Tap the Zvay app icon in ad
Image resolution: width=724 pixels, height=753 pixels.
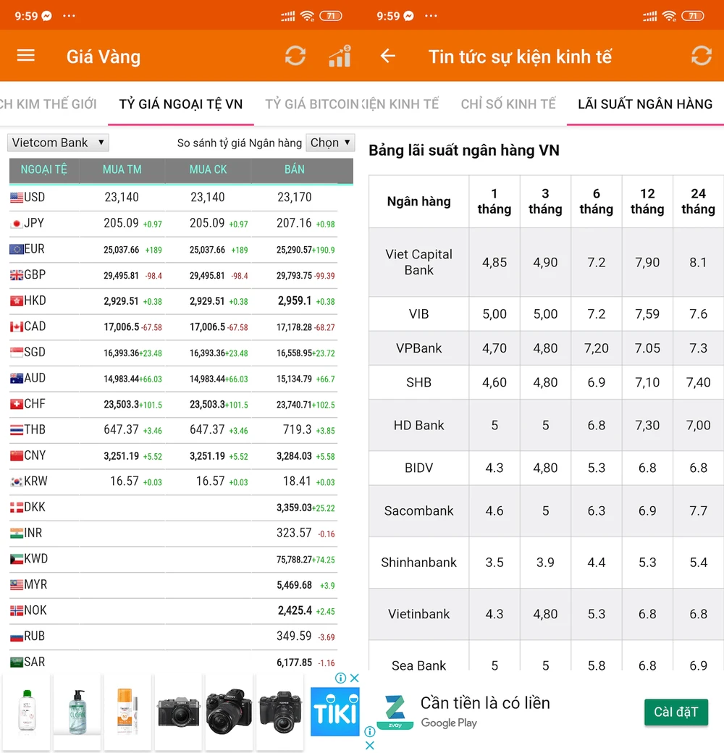coord(395,712)
